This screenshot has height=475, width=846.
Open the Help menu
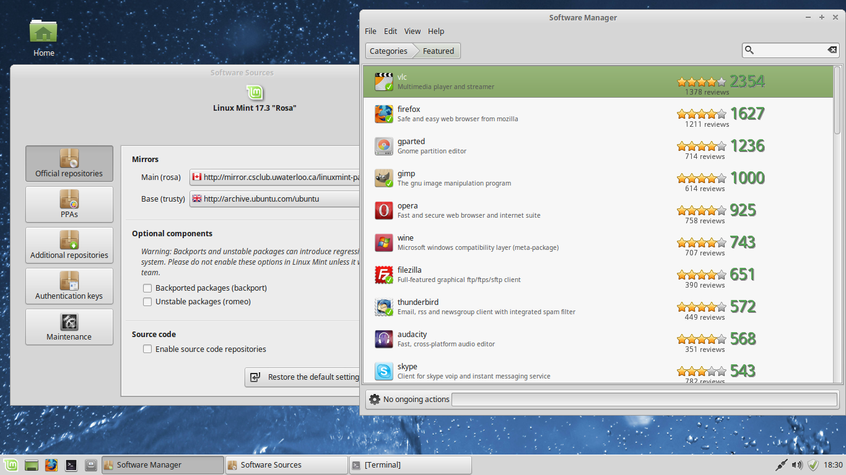pos(436,32)
